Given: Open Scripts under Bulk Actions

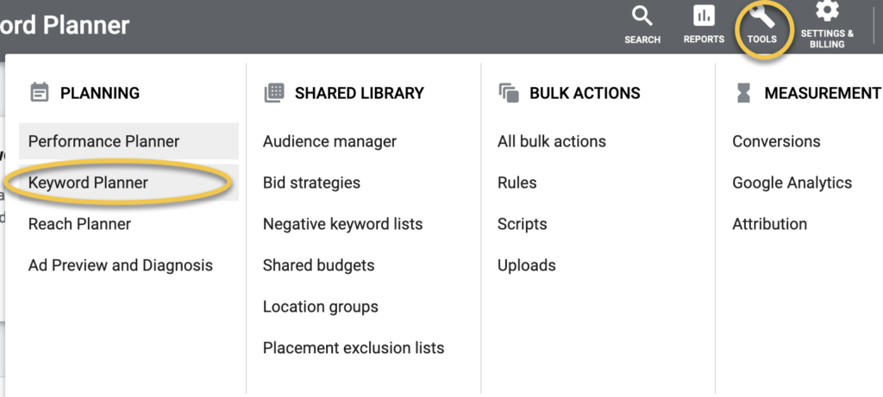Looking at the screenshot, I should pos(522,224).
